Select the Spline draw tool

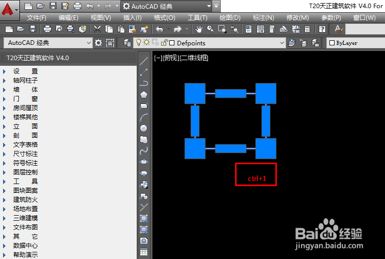[x=144, y=151]
